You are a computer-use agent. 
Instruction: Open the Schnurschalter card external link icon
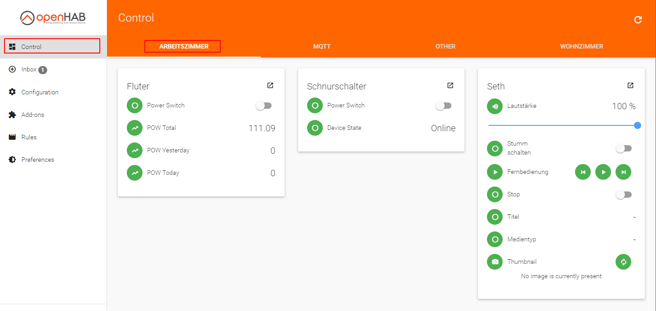[x=450, y=85]
